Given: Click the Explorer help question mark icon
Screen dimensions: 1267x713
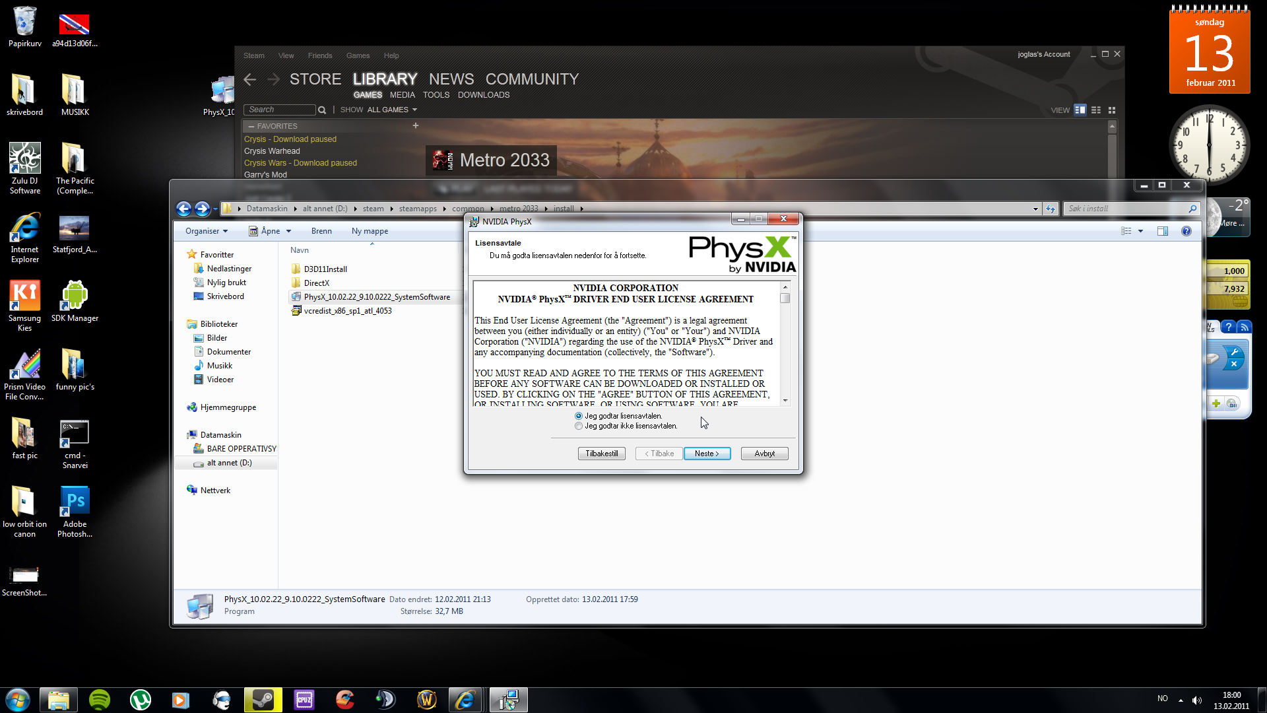Looking at the screenshot, I should coord(1186,231).
